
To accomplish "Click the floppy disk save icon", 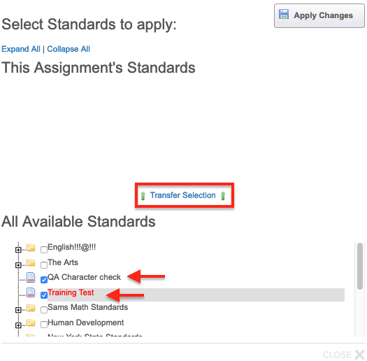I will 284,14.
